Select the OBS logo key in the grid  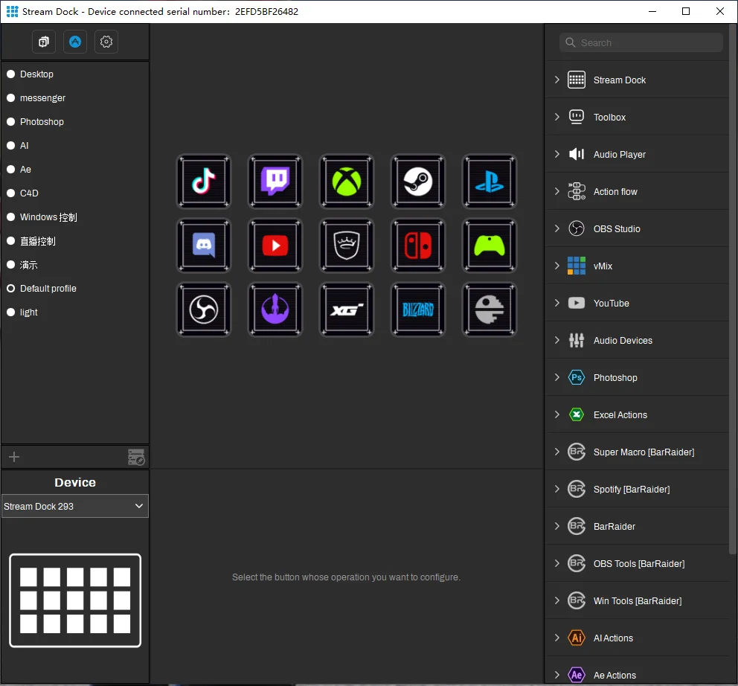pos(203,310)
